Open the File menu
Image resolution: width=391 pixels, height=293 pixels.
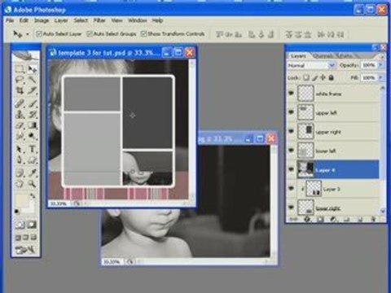(x=10, y=20)
